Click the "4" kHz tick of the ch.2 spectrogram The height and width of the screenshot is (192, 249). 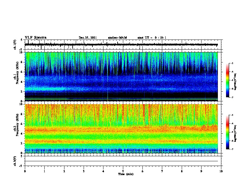[22, 134]
